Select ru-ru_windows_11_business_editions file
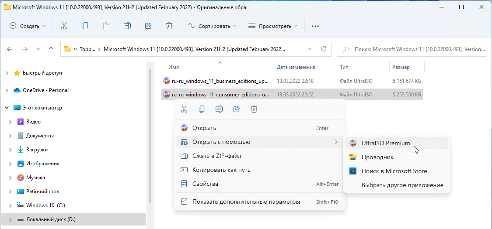The height and width of the screenshot is (229, 492). click(292, 81)
